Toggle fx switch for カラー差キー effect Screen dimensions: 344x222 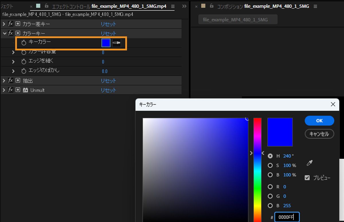tap(11, 24)
